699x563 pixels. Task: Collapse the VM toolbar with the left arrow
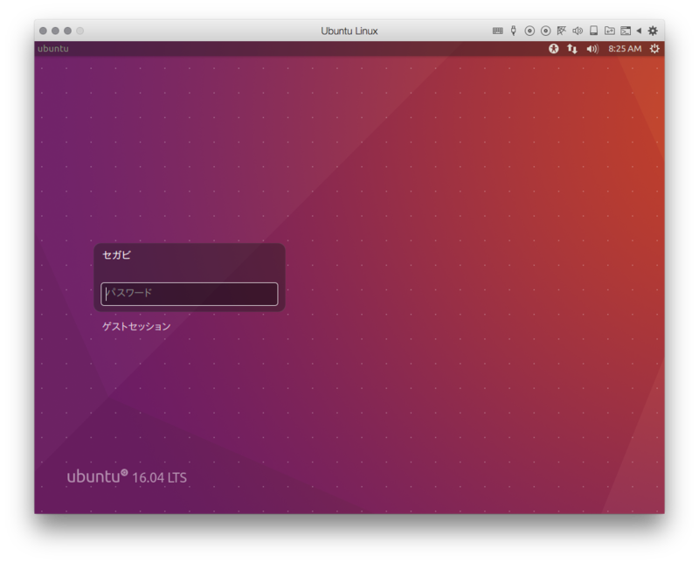click(x=639, y=31)
